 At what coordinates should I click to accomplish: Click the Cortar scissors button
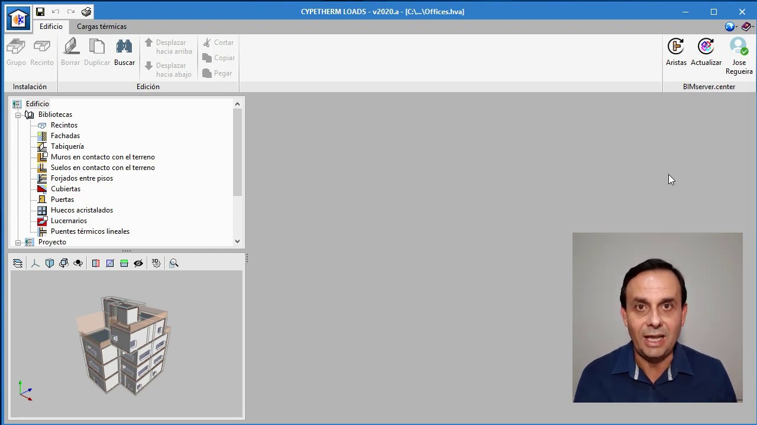218,42
